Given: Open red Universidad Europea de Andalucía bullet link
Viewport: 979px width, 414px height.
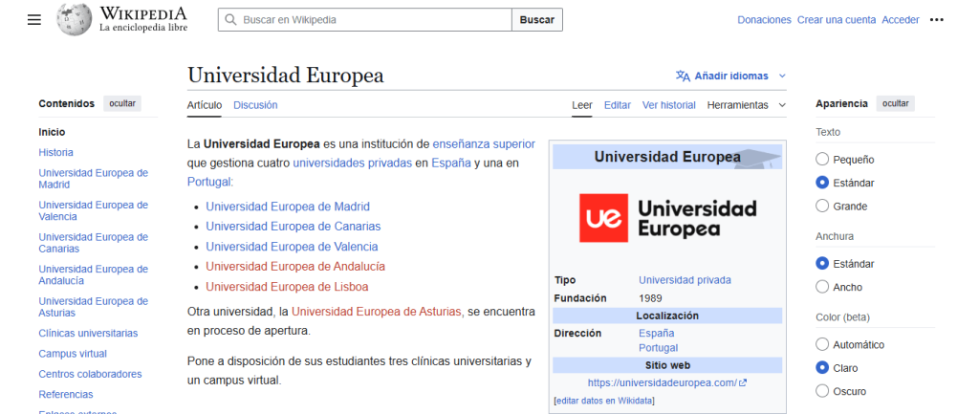Looking at the screenshot, I should [295, 266].
